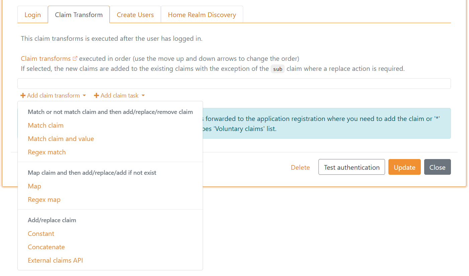Choose Concatenate from the list

46,247
